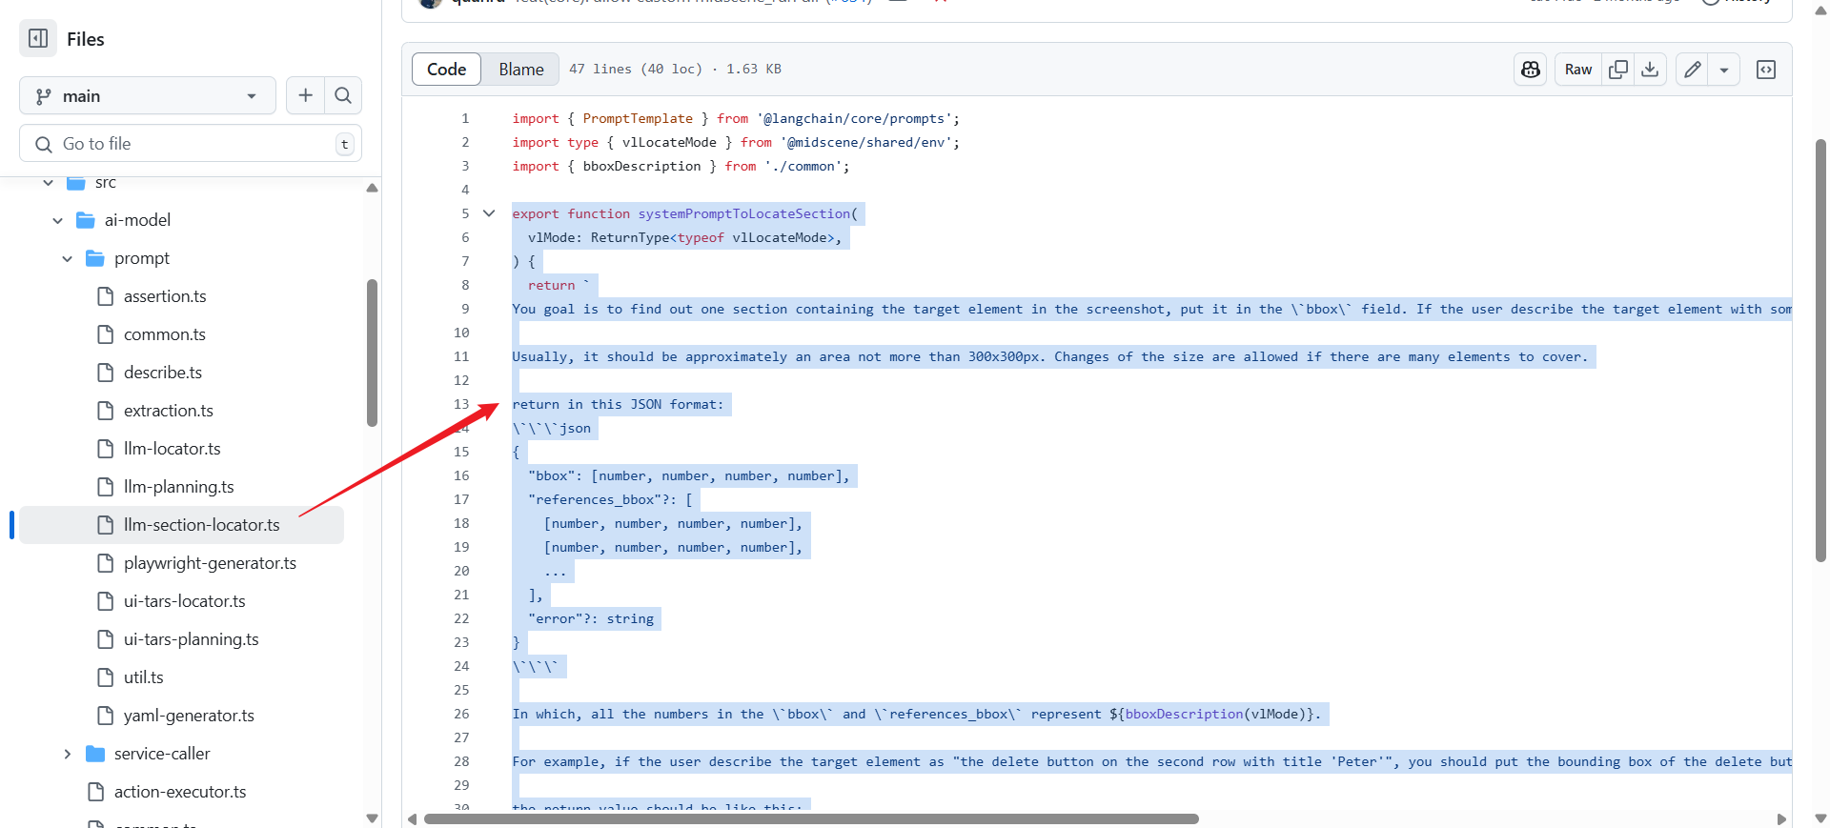Switch to the Blame tab
Viewport: 1830px width, 828px height.
[x=521, y=70]
